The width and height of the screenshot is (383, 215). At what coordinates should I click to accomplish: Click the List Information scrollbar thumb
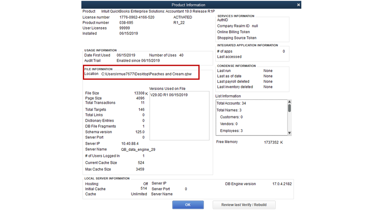pos(289,108)
